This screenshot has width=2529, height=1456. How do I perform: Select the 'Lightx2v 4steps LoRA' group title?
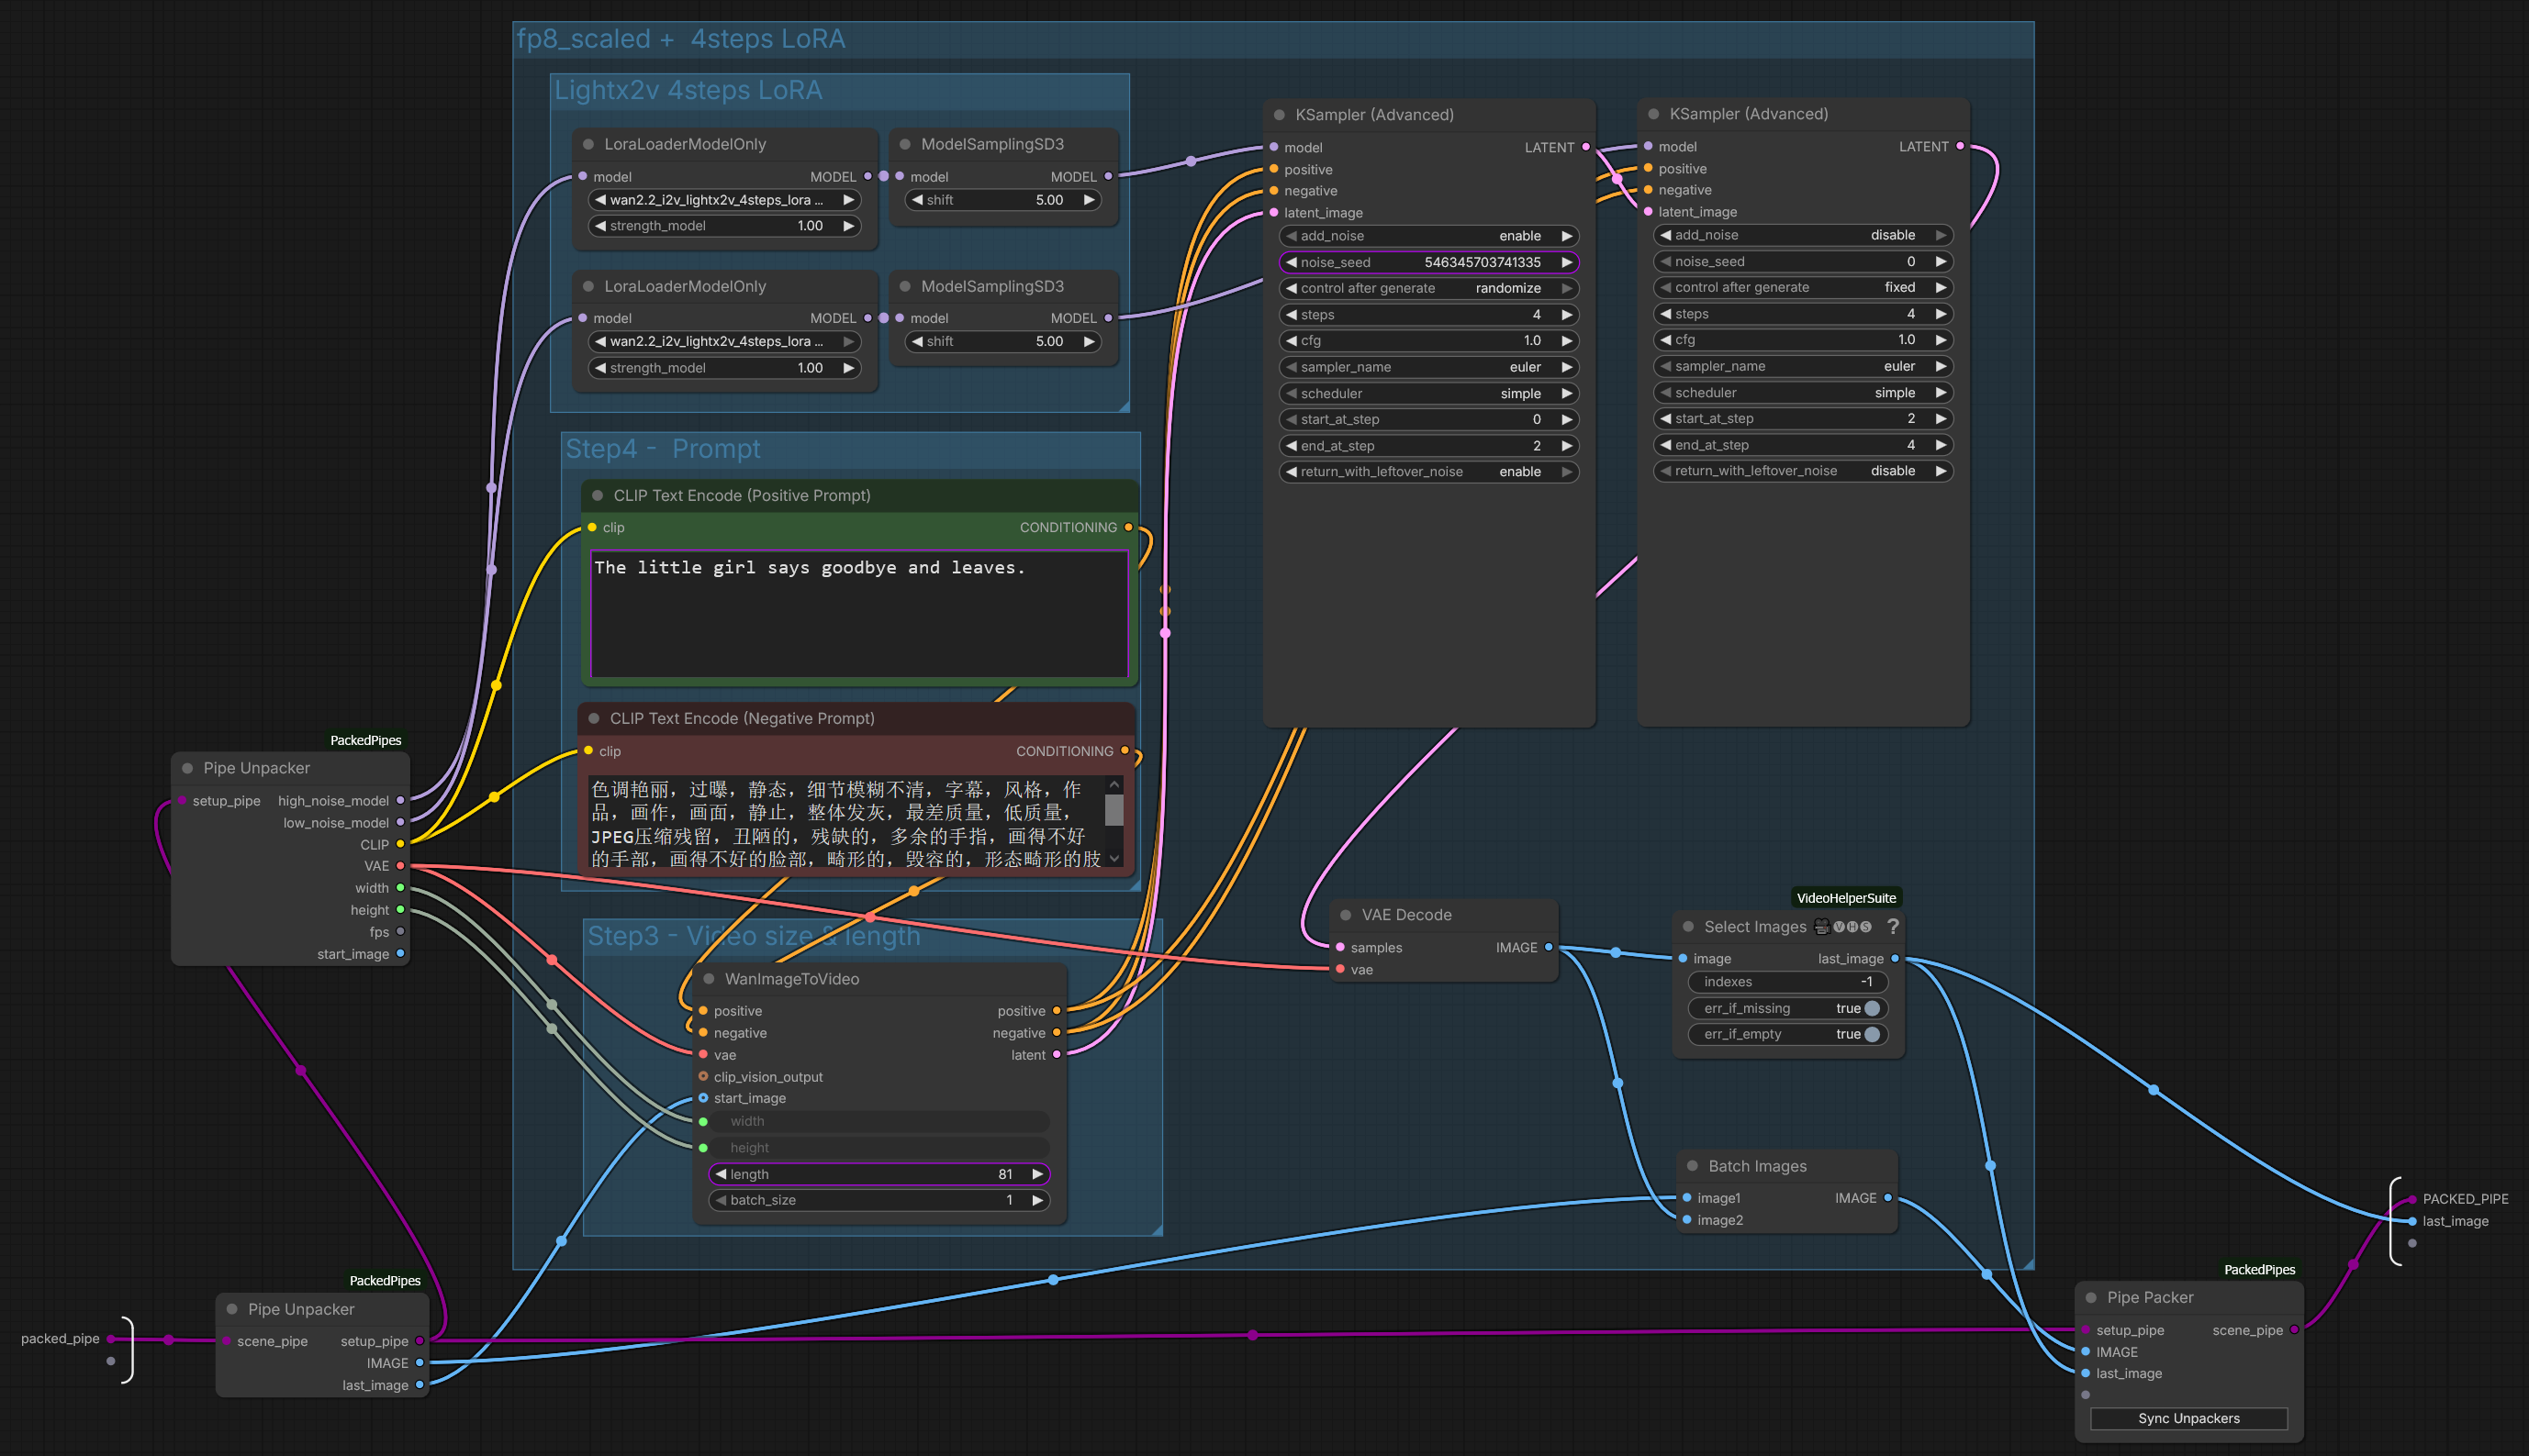coord(688,90)
